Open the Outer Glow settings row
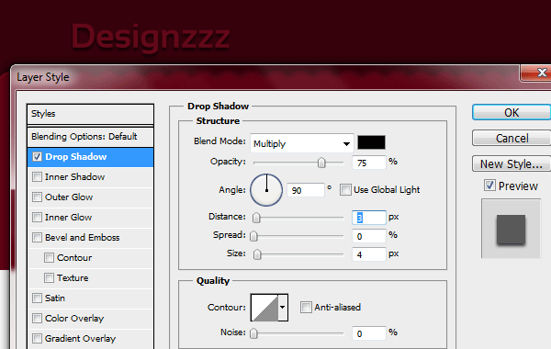Viewport: 551px width, 349px height. tap(90, 197)
